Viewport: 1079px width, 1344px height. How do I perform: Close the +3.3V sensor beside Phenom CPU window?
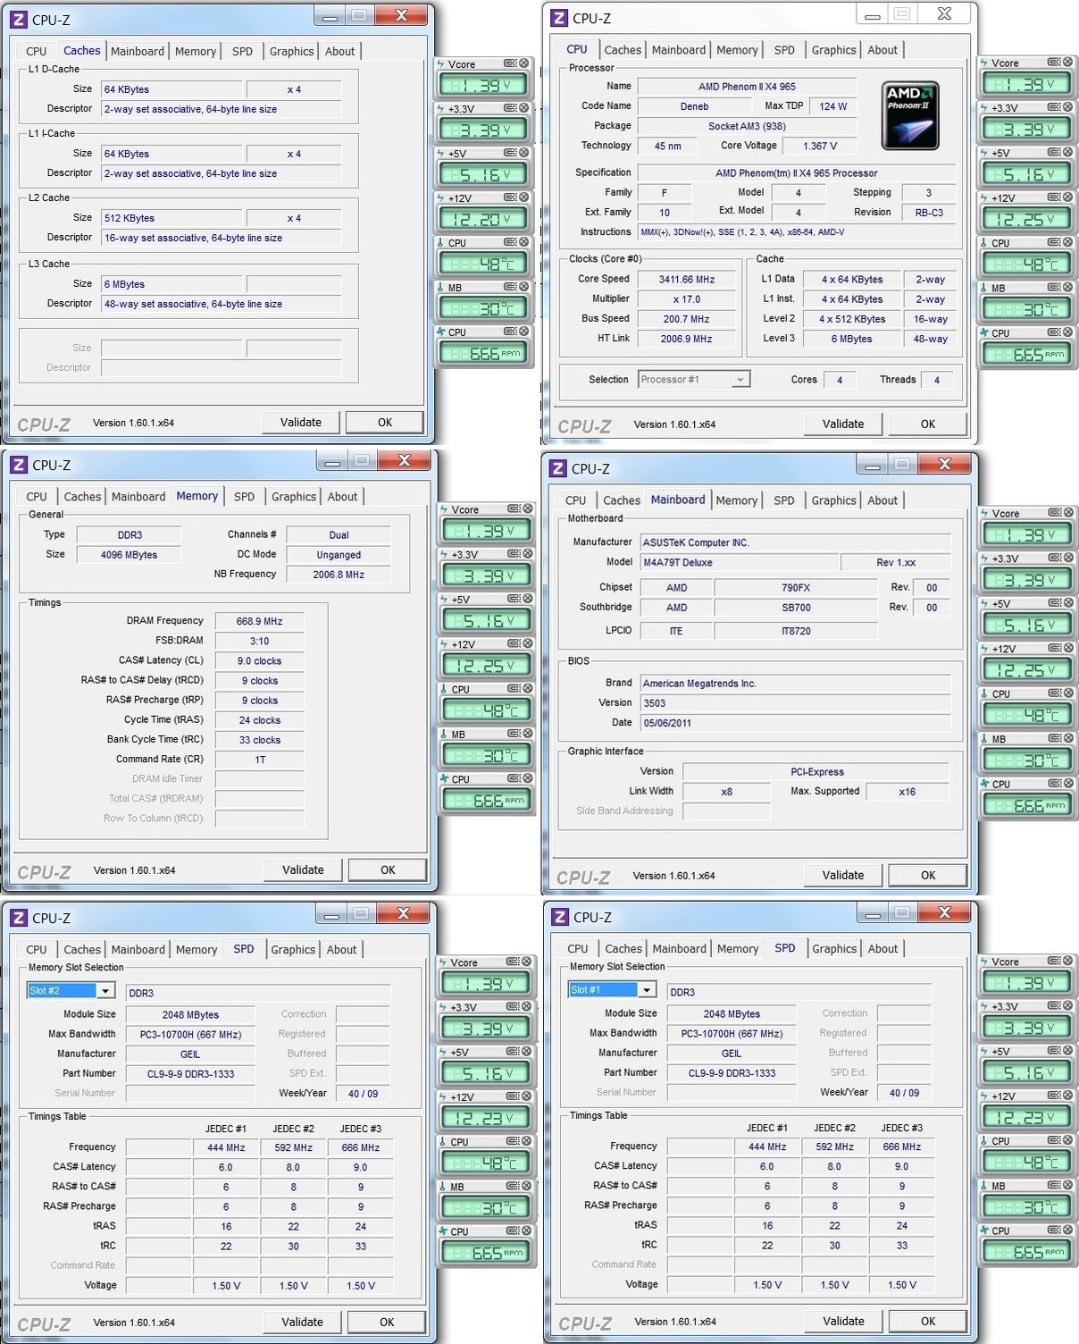[1067, 107]
